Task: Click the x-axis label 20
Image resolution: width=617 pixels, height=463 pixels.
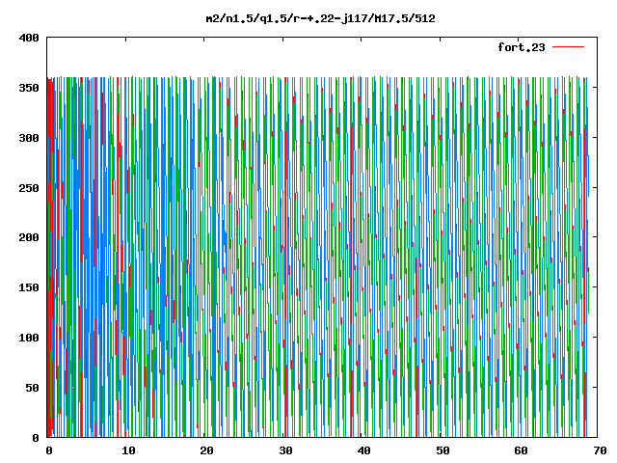Action: [206, 450]
